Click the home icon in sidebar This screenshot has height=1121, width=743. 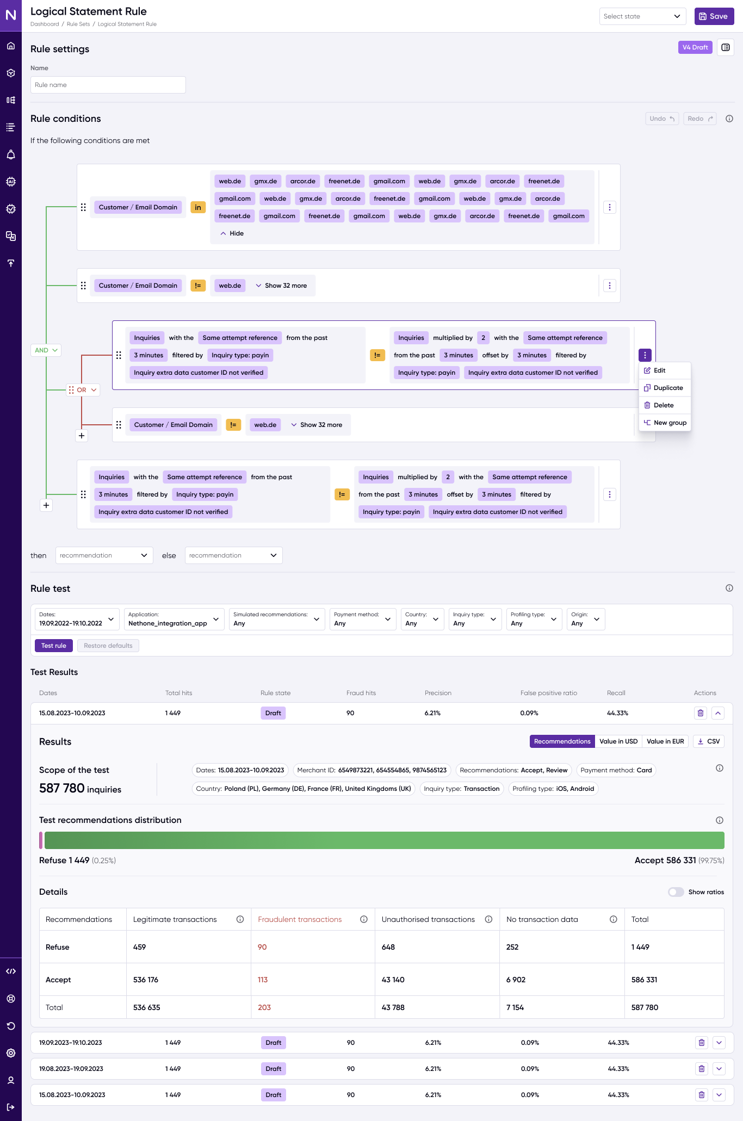coord(11,46)
